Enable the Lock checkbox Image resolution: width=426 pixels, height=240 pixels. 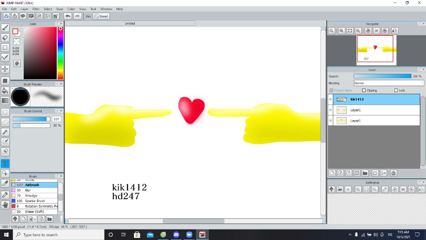[396, 90]
